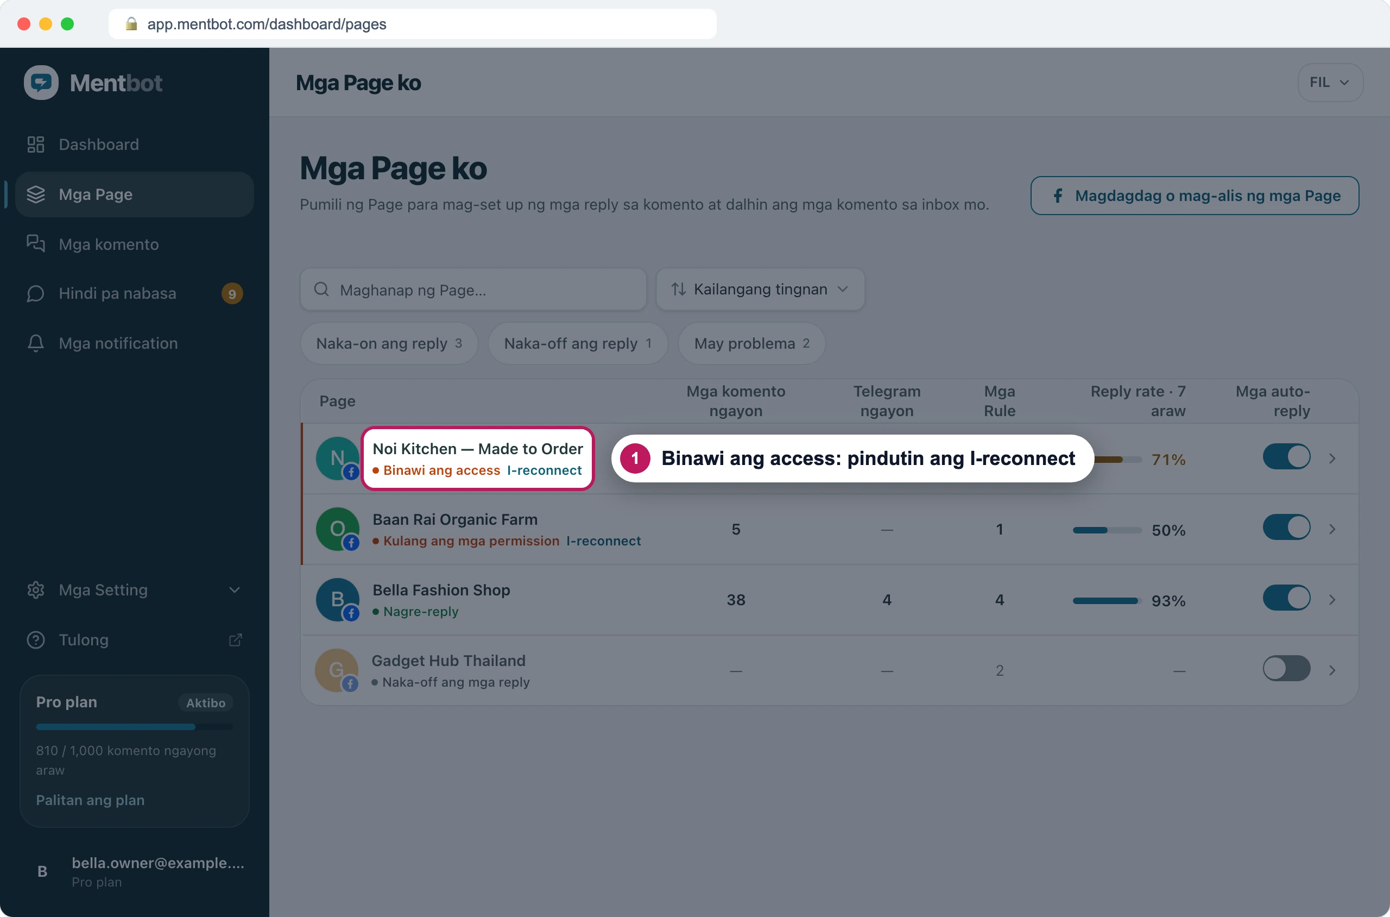Viewport: 1390px width, 917px height.
Task: Focus the Maghanap ng Page search field
Action: pyautogui.click(x=473, y=289)
